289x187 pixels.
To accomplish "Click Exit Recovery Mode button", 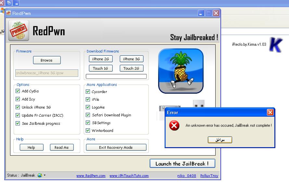I will [x=116, y=147].
